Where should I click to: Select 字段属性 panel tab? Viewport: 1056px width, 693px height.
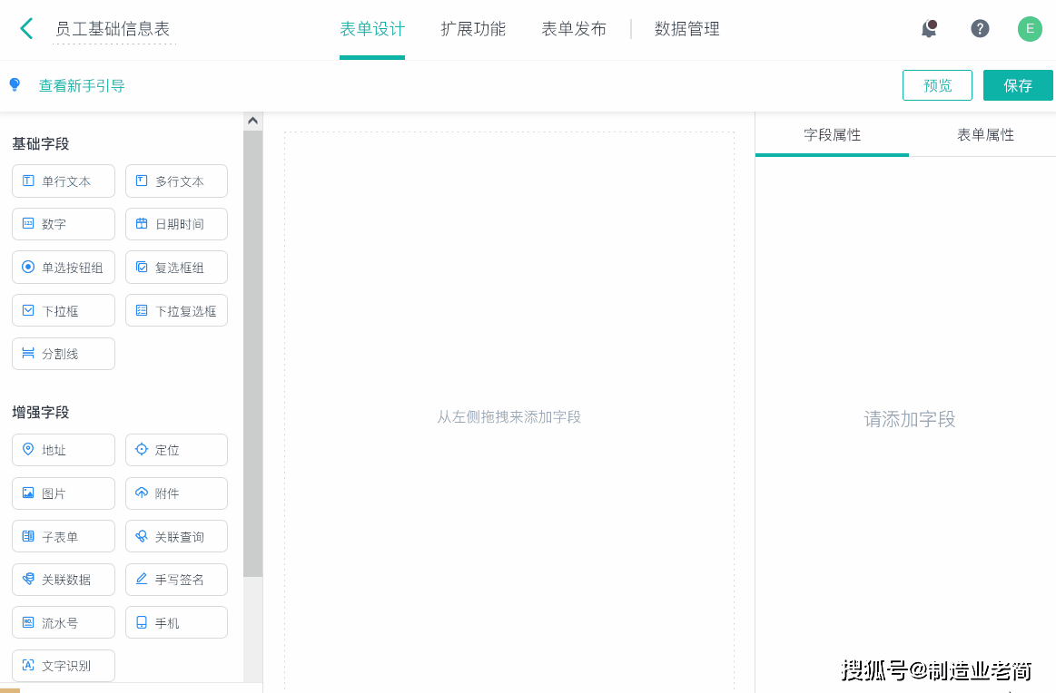click(832, 134)
